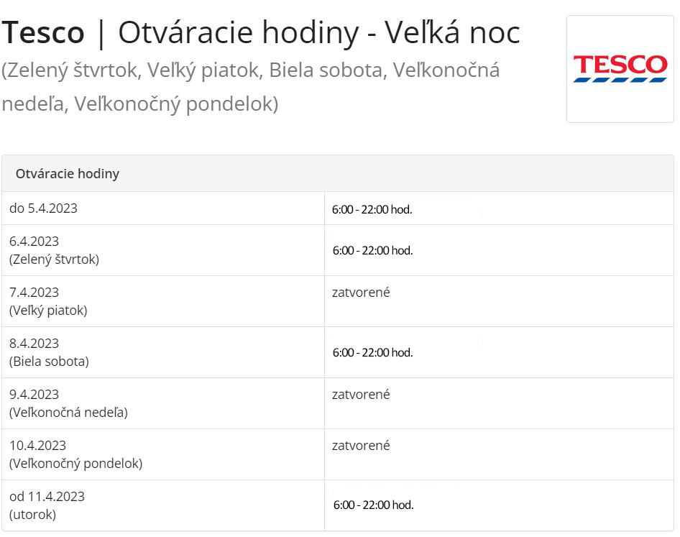This screenshot has width=680, height=537.
Task: Select the '9.4.2023 (Veľkonočná nedeľa)' date cell
Action: [68, 403]
